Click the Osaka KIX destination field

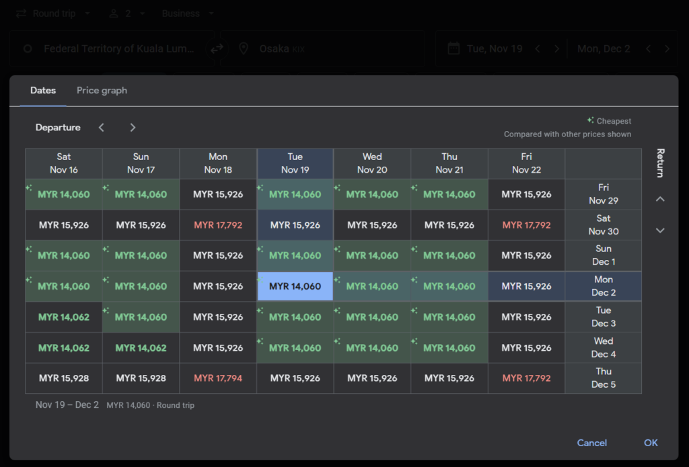[x=323, y=48]
